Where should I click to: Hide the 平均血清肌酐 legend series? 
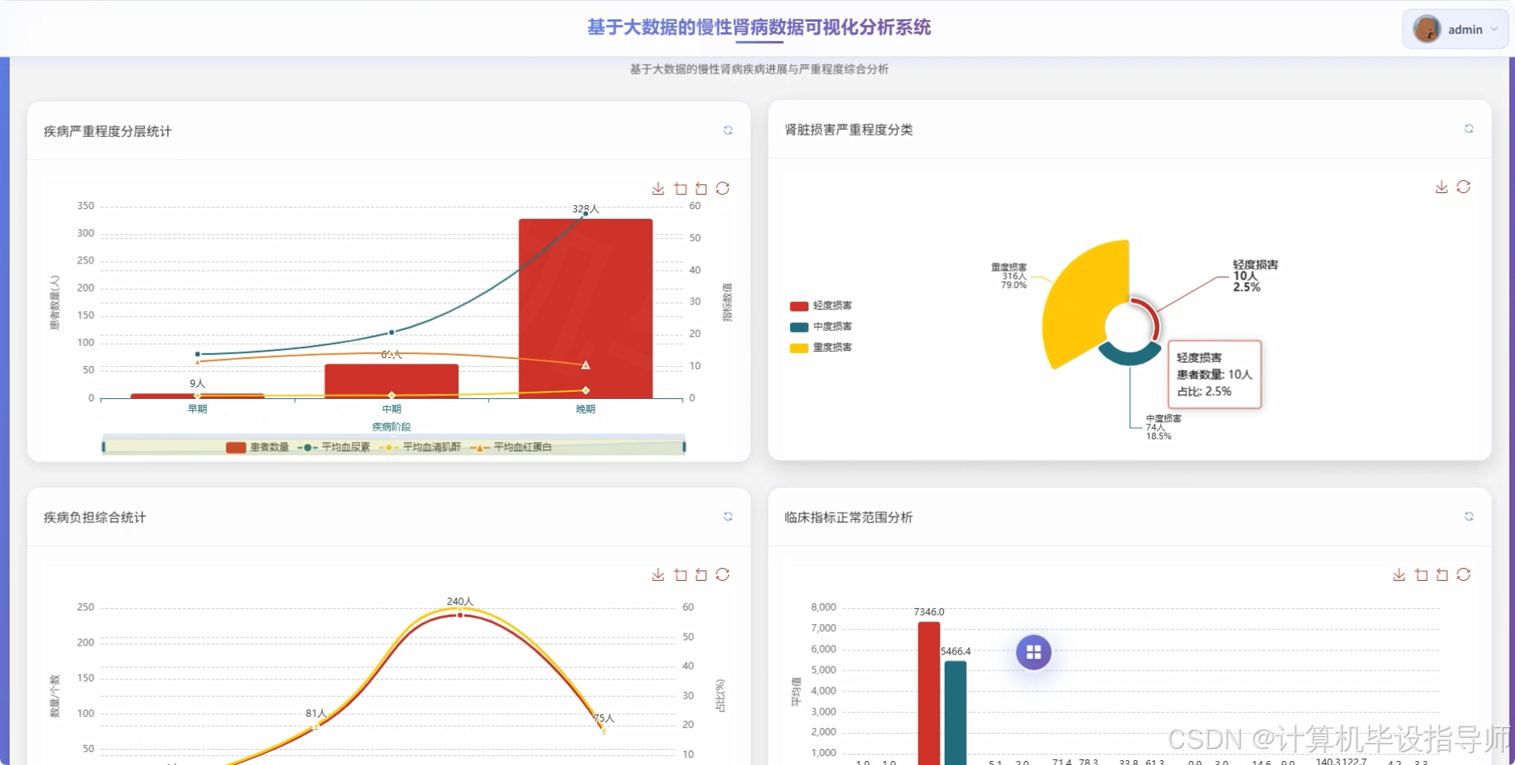click(420, 447)
